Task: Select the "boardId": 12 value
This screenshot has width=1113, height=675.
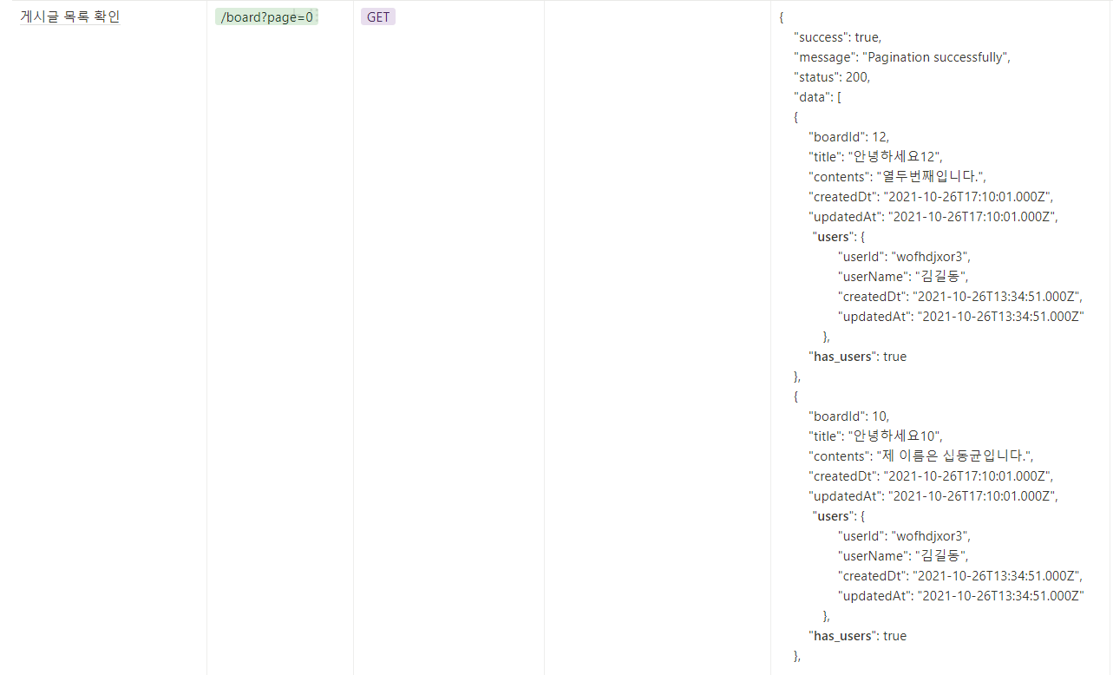Action: point(841,136)
